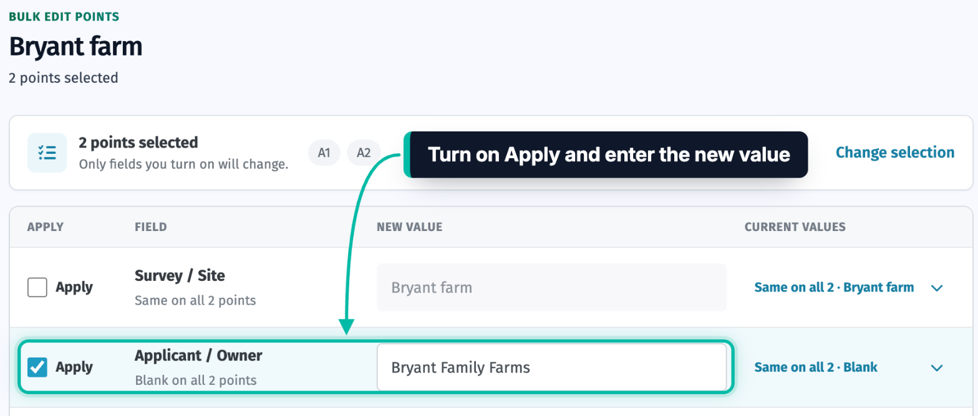Click the 'APPLY' column header
The width and height of the screenshot is (978, 416).
pos(46,227)
